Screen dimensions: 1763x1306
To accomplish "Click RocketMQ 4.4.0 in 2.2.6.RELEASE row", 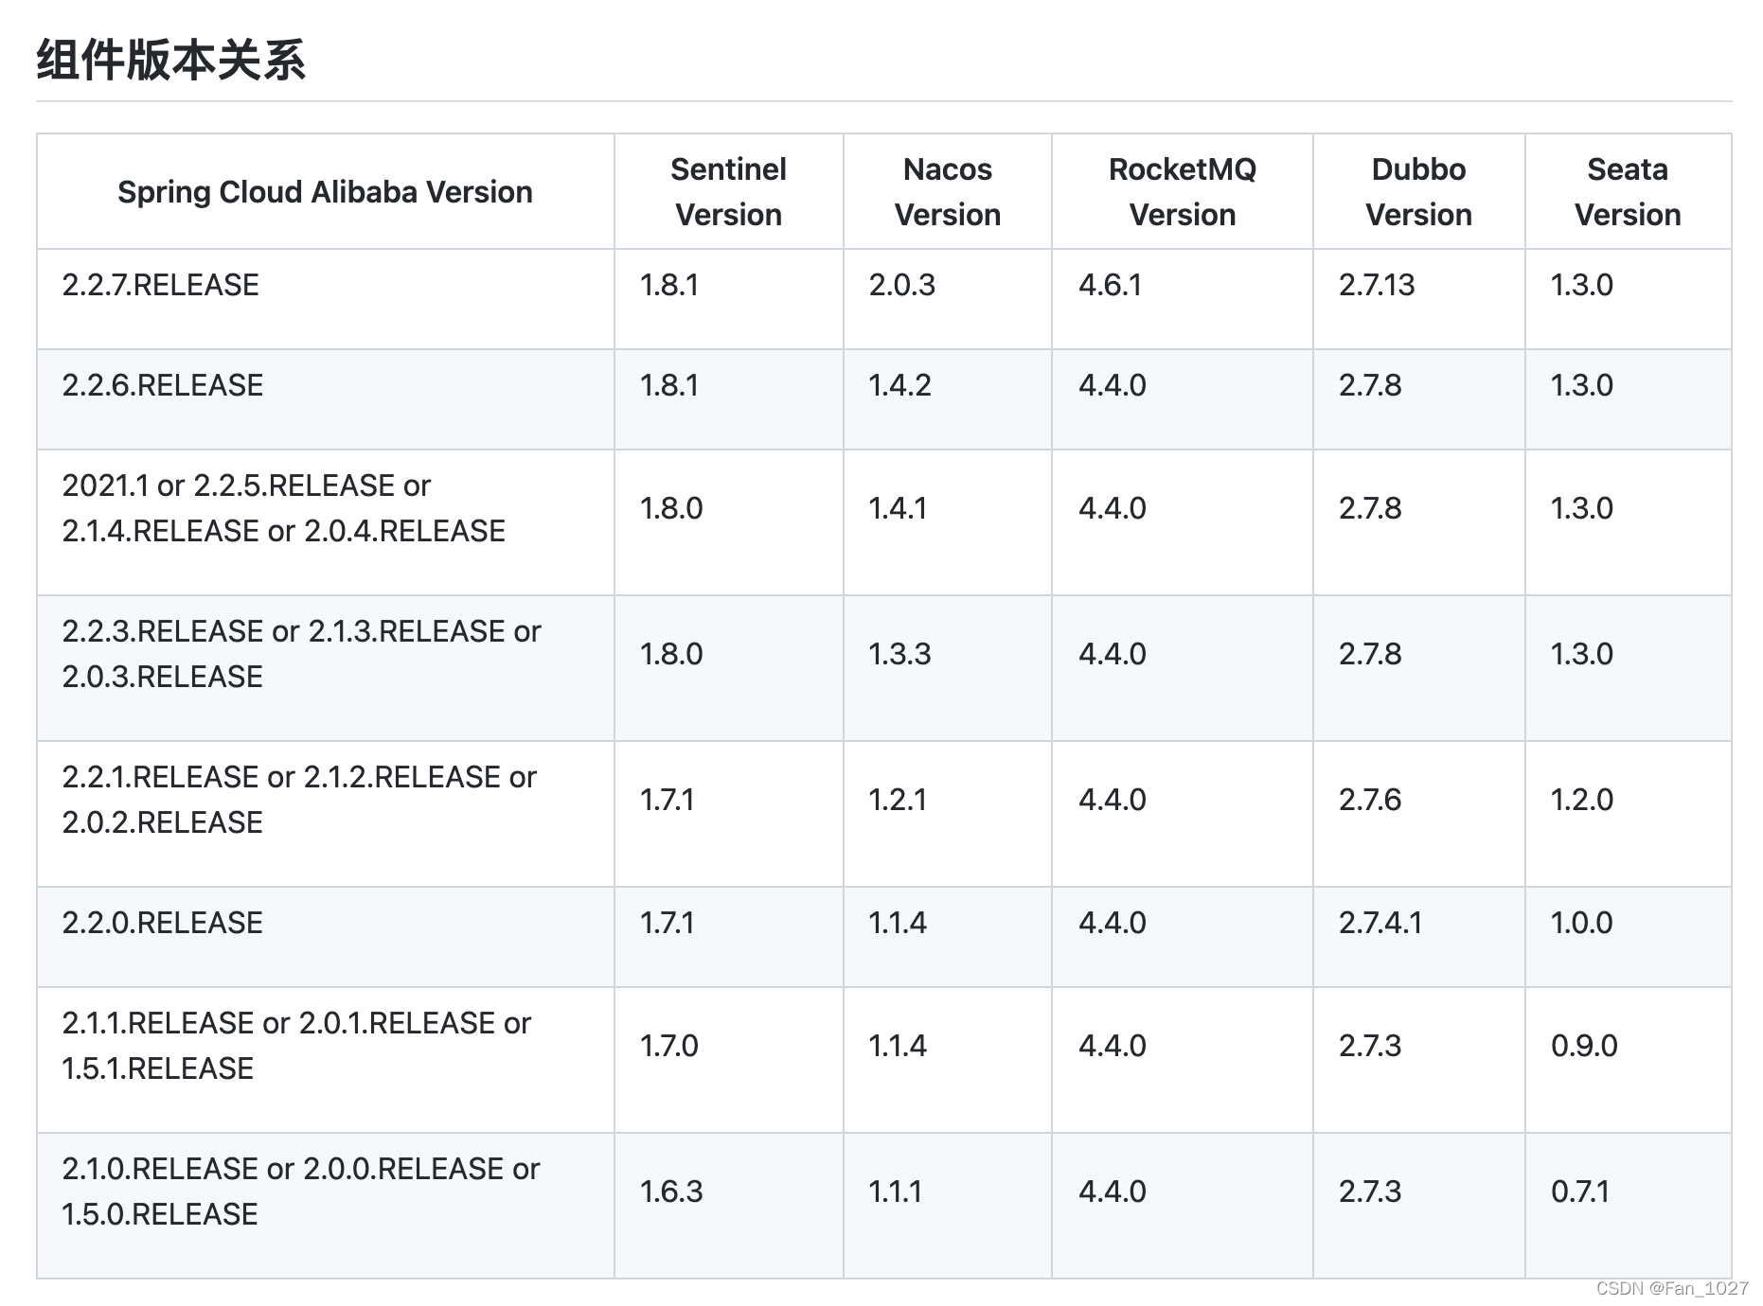I will coord(1113,385).
